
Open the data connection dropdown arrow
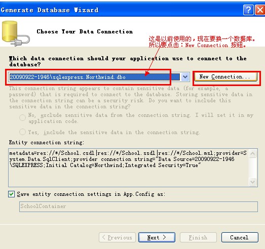[x=185, y=77]
